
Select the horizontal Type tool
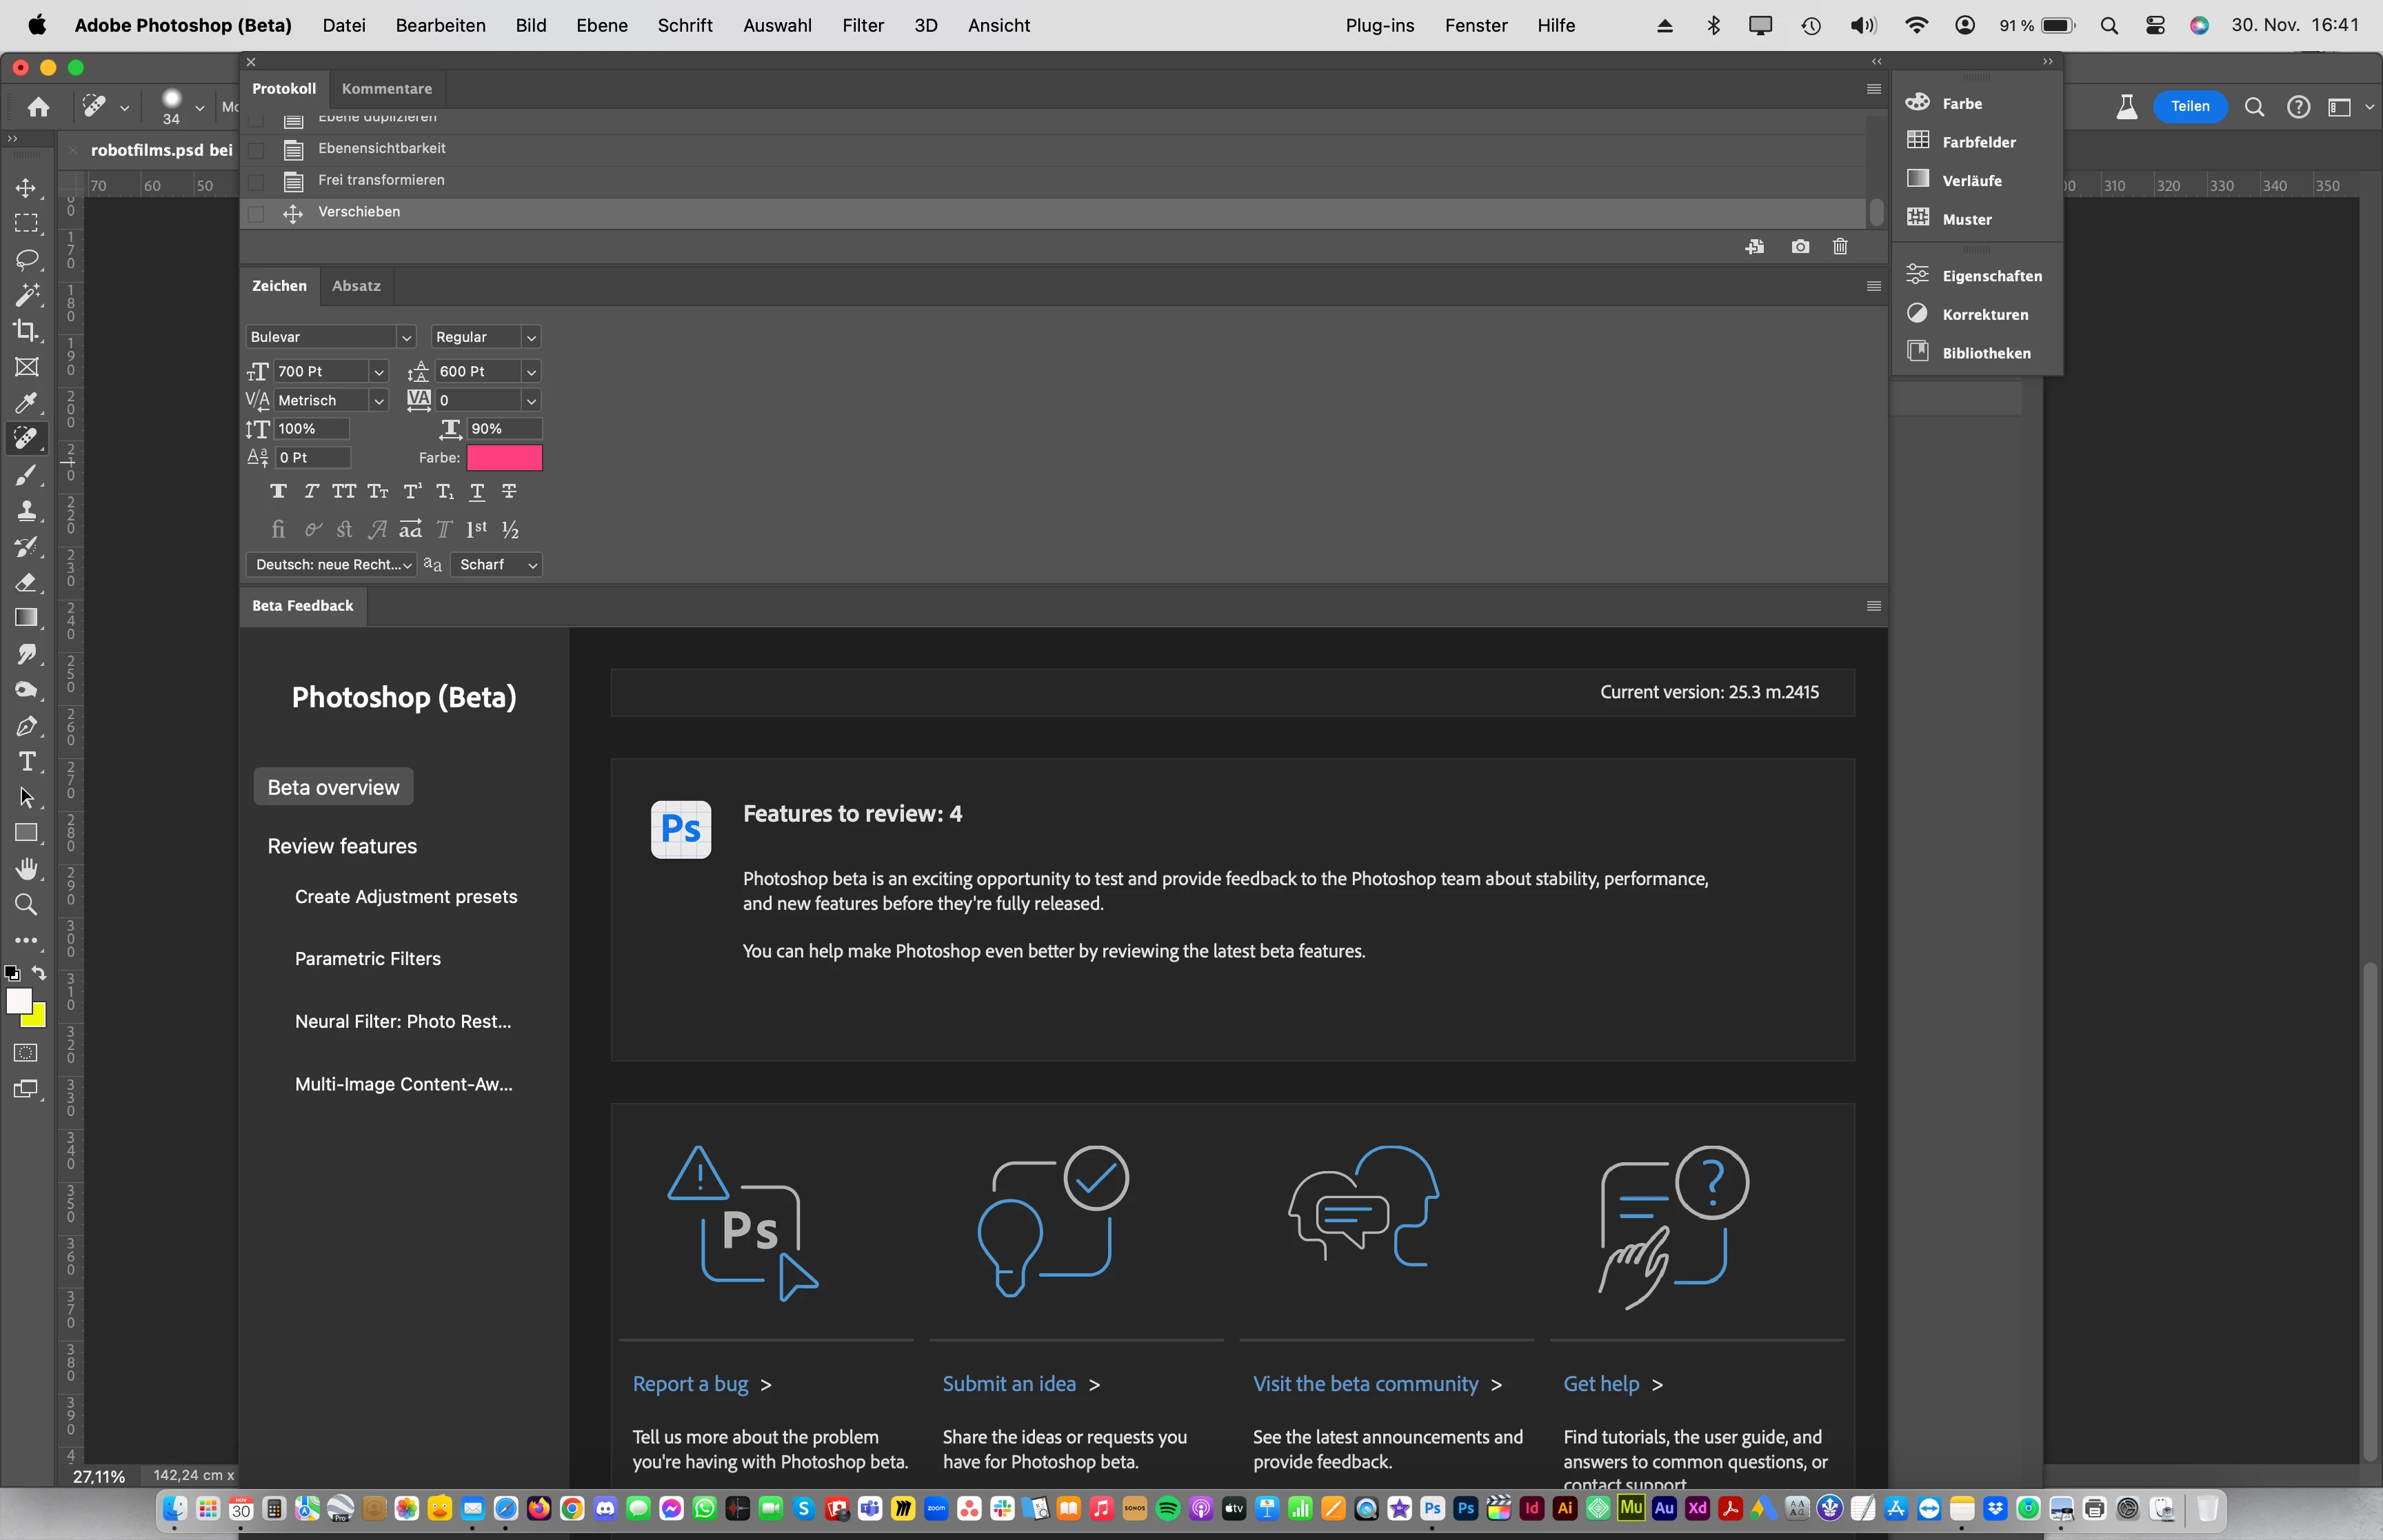click(x=27, y=762)
